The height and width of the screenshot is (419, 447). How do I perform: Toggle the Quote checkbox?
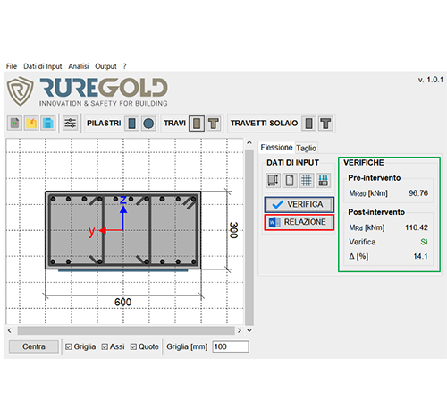(133, 346)
